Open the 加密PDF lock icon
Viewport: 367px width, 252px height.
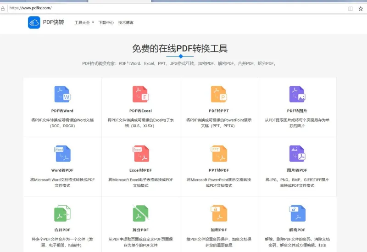pyautogui.click(x=219, y=213)
